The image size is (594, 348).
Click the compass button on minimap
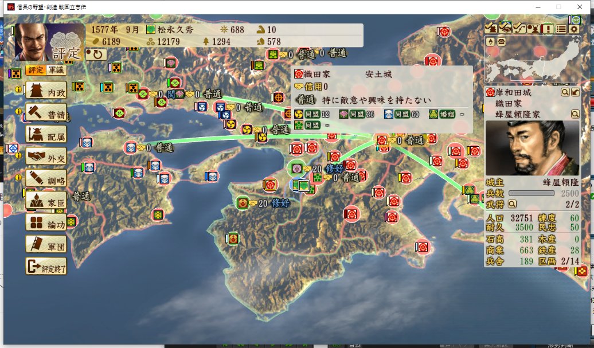pos(491,42)
